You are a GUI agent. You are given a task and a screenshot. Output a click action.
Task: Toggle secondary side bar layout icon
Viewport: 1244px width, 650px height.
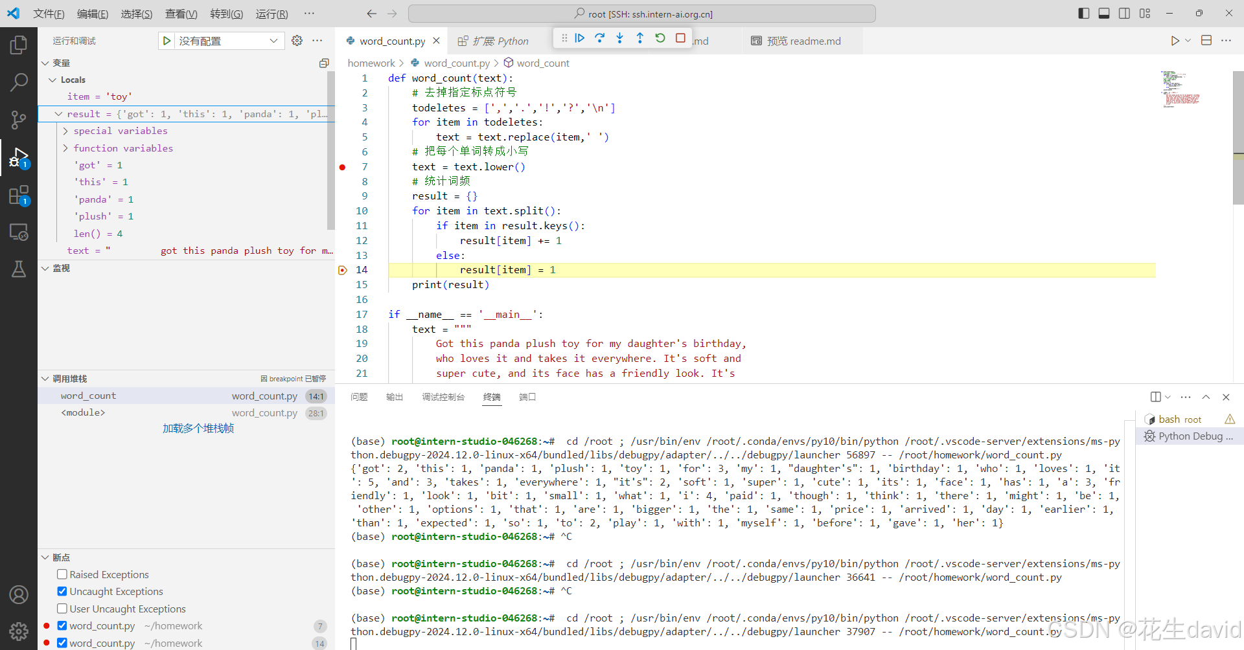pos(1124,14)
